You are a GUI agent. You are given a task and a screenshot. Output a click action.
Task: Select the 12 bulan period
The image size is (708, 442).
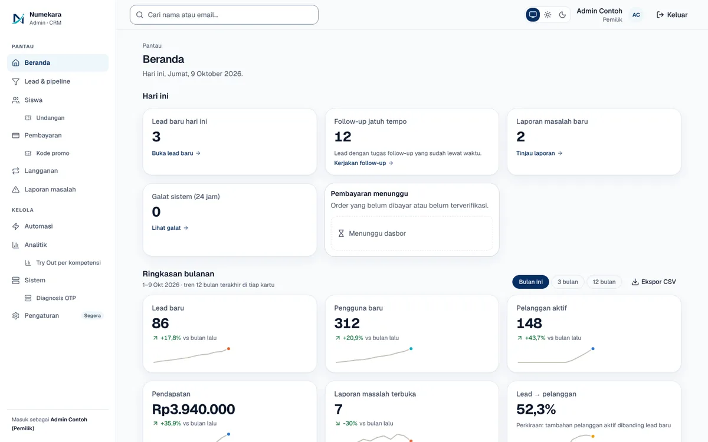pos(604,282)
